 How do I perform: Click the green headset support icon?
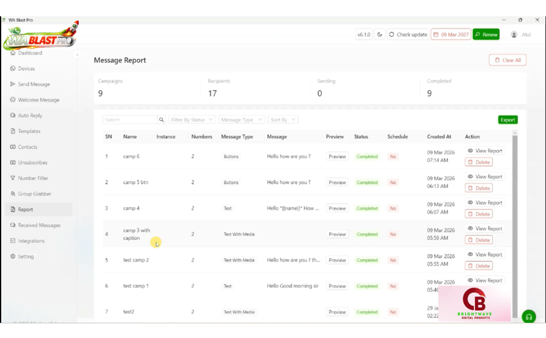point(529,317)
